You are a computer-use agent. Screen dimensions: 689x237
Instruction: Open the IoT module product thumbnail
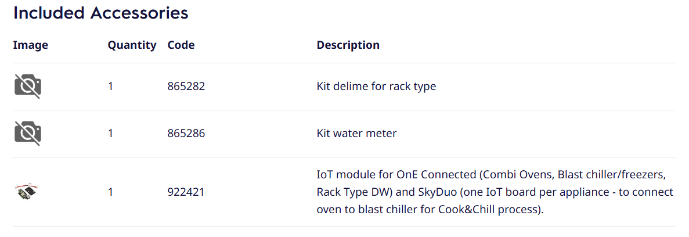click(x=27, y=192)
